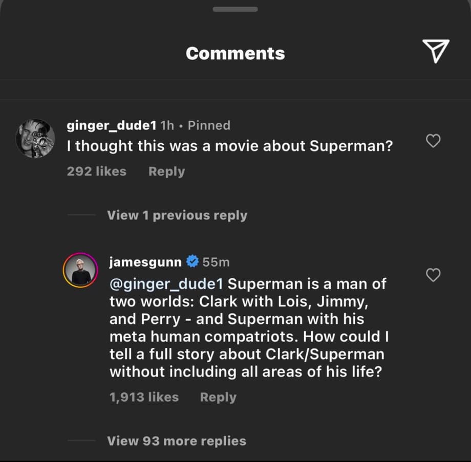Open ginger_dude1's profile picture
471x462 pixels.
35,139
